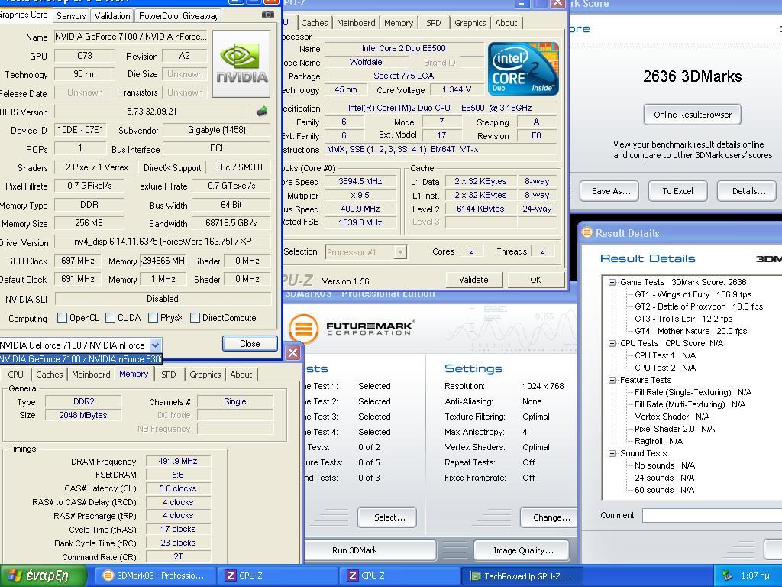Switch to Graphics tab in top CPU-Z window
The image size is (782, 587).
(x=470, y=23)
